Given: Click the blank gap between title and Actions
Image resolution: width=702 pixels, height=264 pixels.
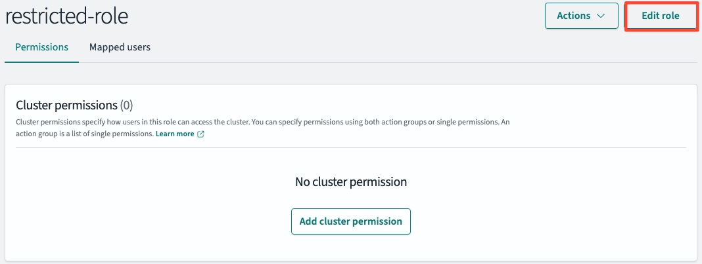Looking at the screenshot, I should tap(336, 16).
